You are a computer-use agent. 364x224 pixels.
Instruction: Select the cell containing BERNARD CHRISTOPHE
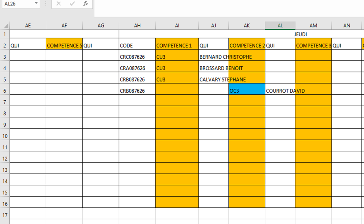[x=213, y=57]
